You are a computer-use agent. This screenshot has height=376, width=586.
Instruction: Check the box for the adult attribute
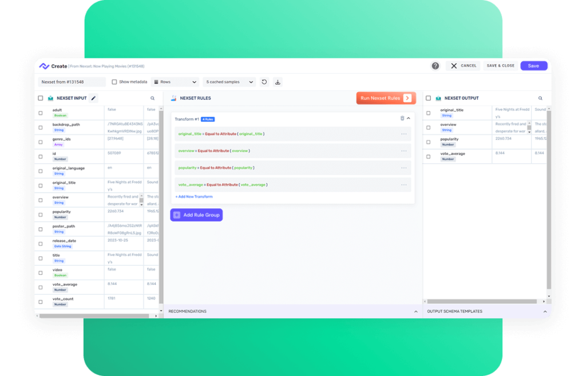click(x=41, y=113)
